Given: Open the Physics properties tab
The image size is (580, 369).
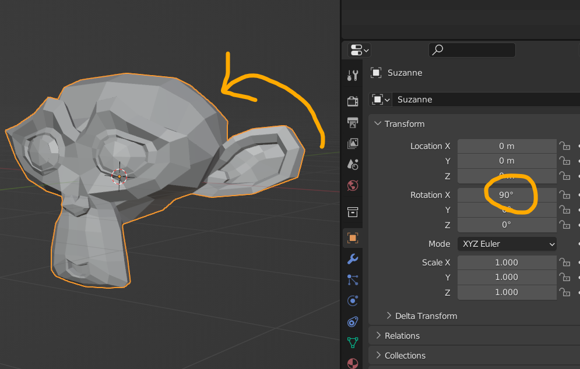Looking at the screenshot, I should tap(353, 301).
